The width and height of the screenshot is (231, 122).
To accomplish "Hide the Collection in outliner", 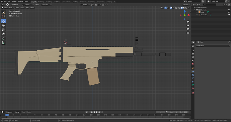I will [x=229, y=10].
